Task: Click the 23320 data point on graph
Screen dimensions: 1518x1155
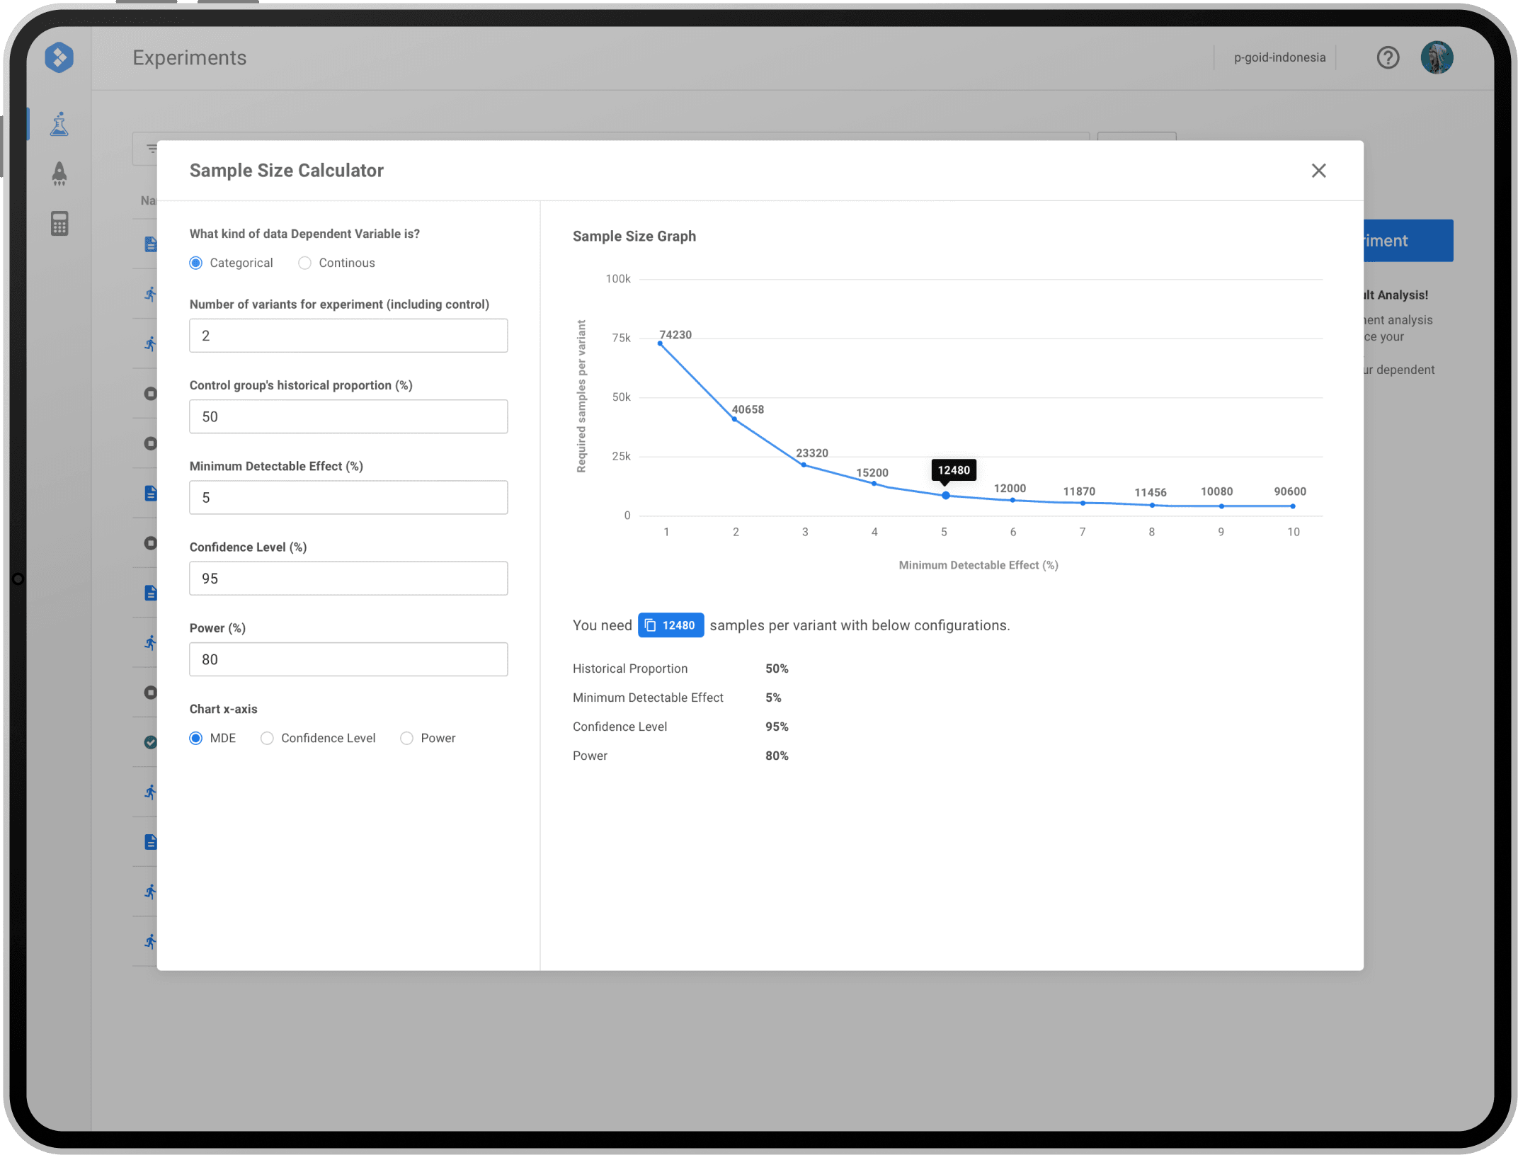Action: coord(804,465)
